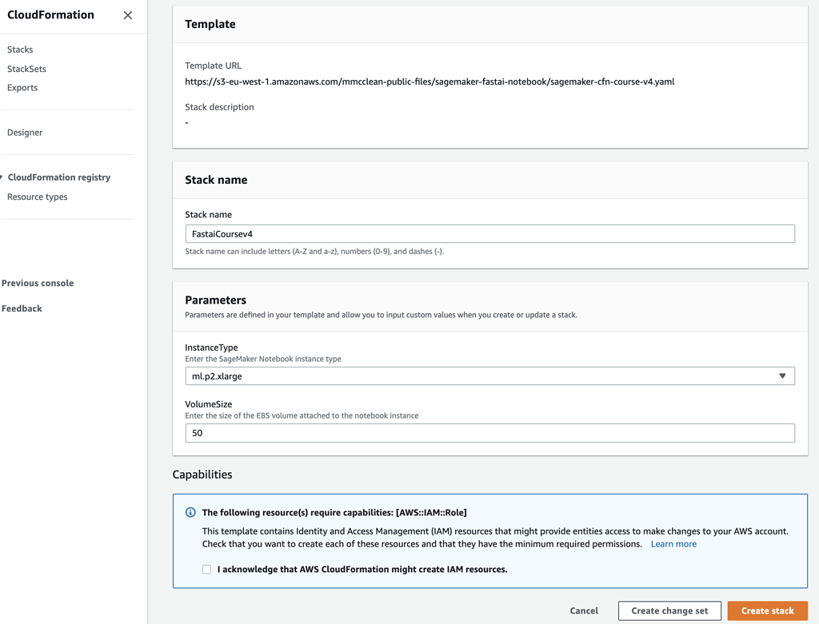Open the Feedback link

[20, 308]
